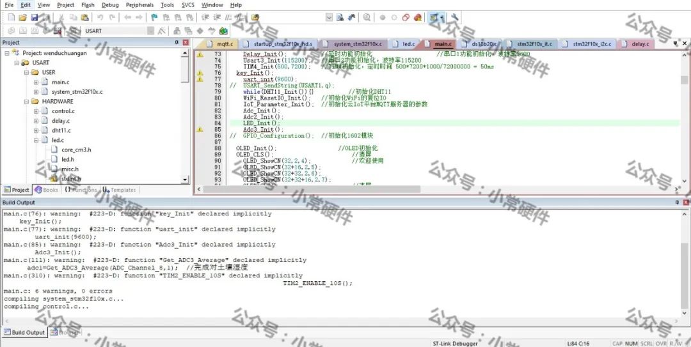Click warning marker beside line 73
Screen dimensions: 691x347
pyautogui.click(x=200, y=54)
